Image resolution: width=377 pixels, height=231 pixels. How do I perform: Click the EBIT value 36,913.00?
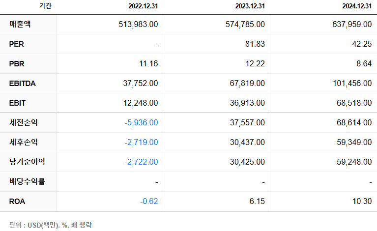pos(247,103)
